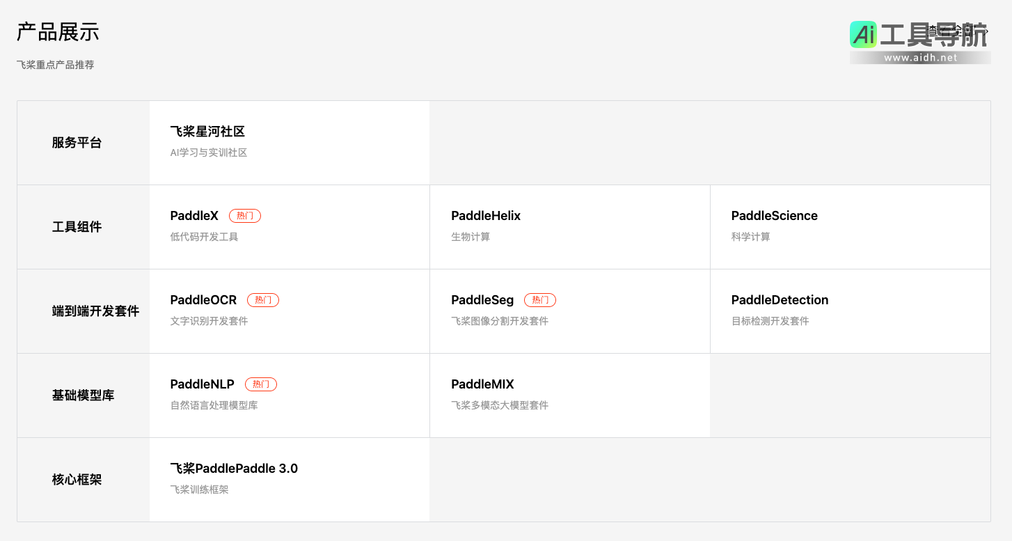Open 飞桨PaddlePaddle 3.0 training framework
The image size is (1012, 541).
pos(289,479)
